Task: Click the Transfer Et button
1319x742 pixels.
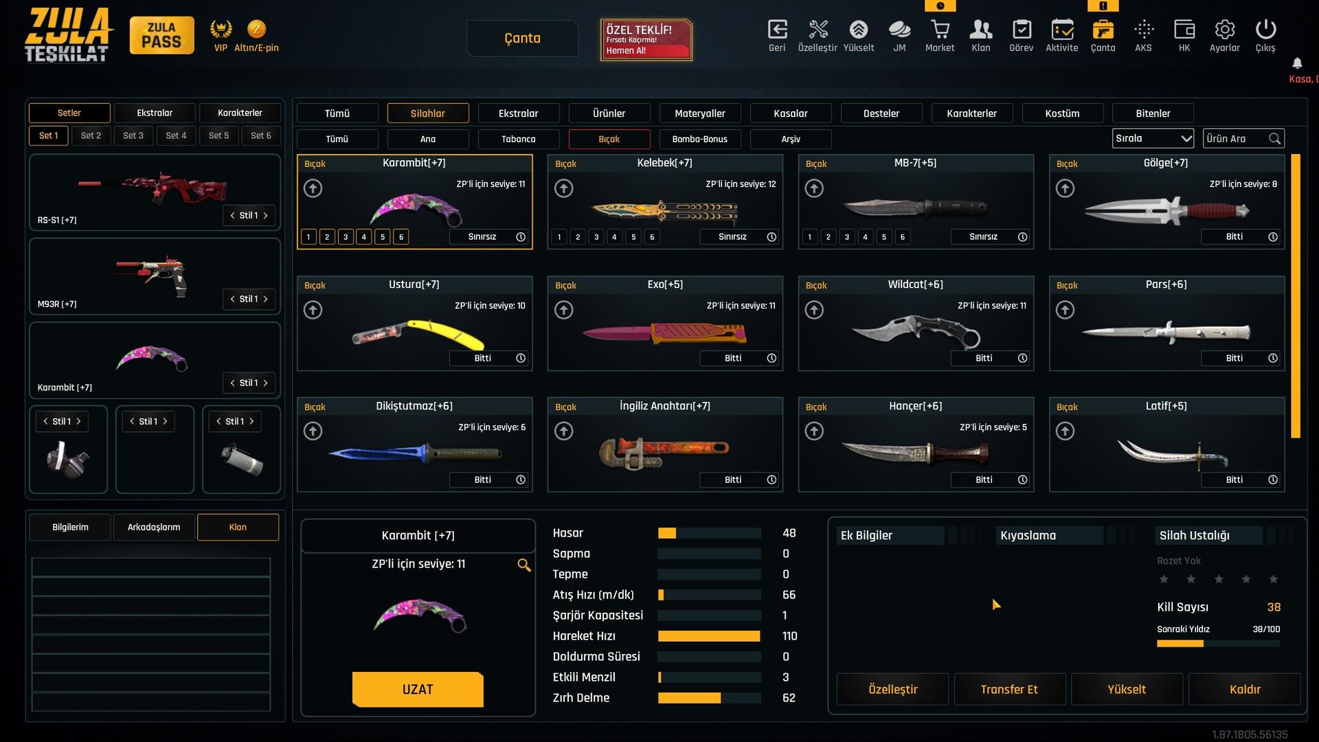Action: (x=1009, y=689)
